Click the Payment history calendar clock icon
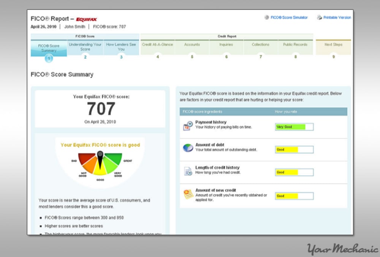380x257 pixels. pyautogui.click(x=188, y=126)
